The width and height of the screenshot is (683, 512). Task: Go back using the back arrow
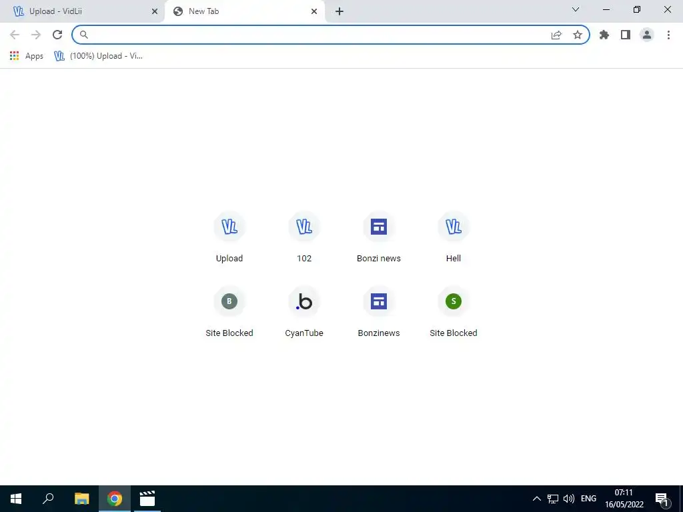(15, 35)
